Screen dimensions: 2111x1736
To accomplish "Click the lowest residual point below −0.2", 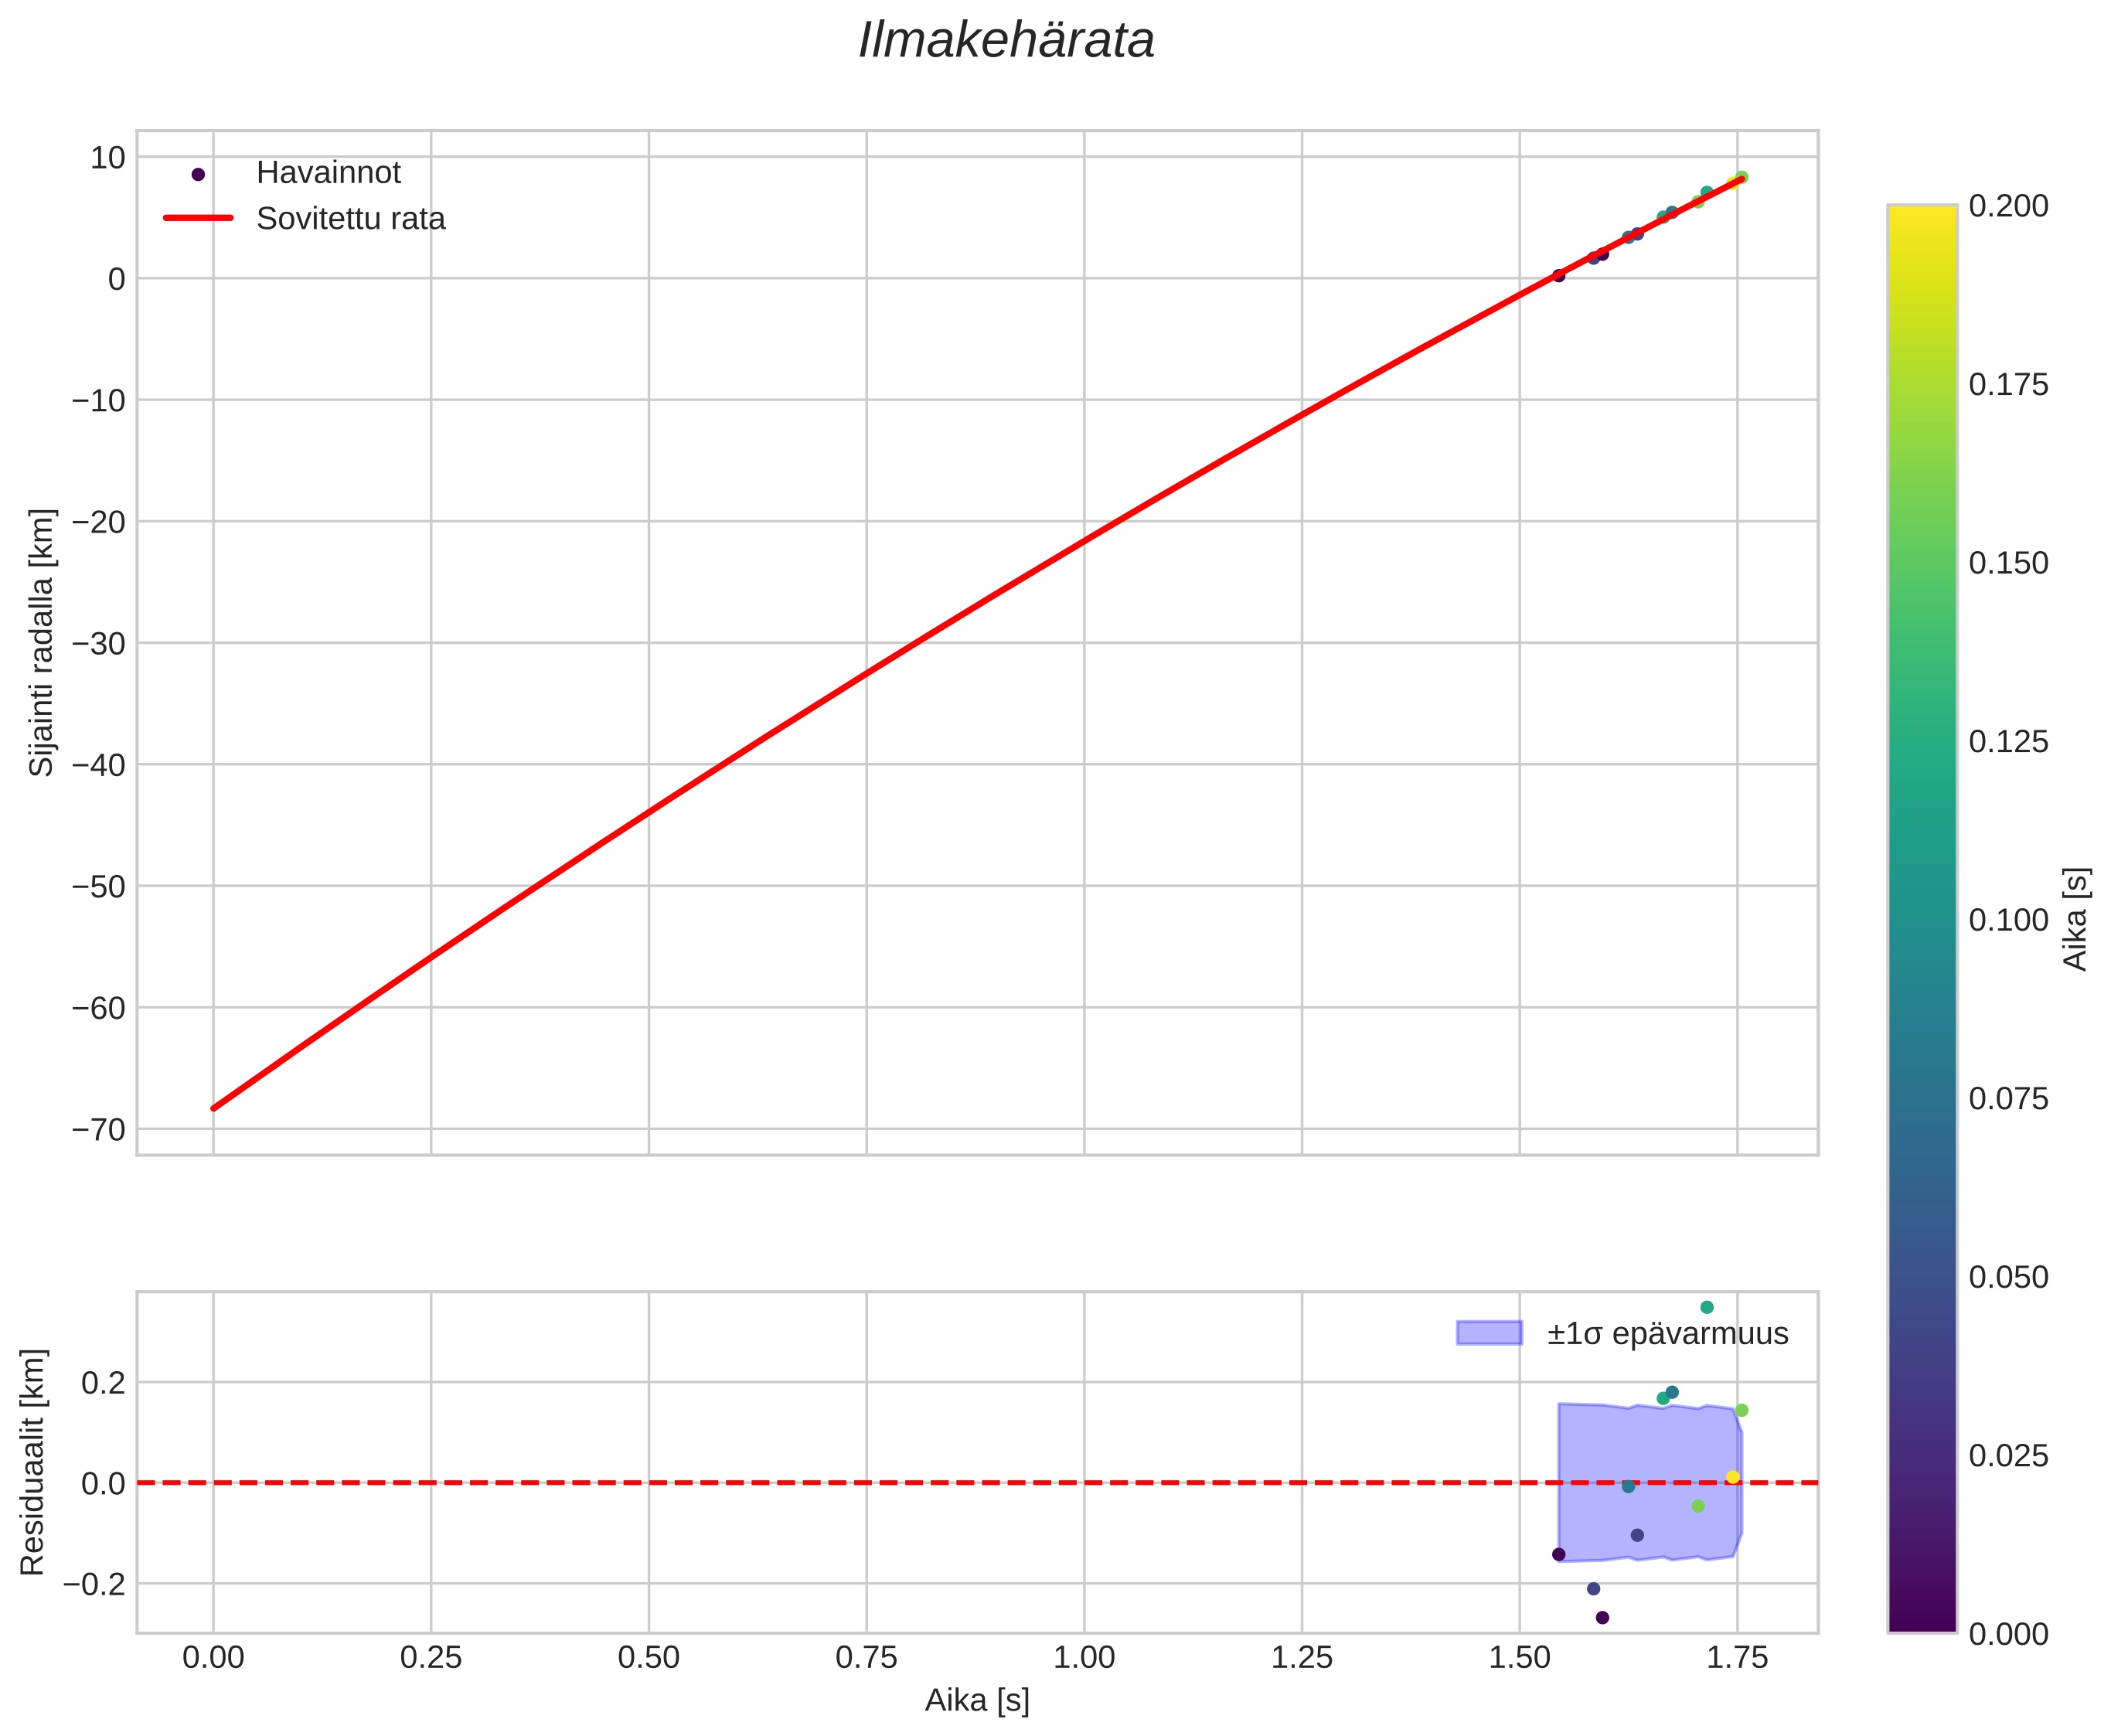I will (x=1602, y=1617).
